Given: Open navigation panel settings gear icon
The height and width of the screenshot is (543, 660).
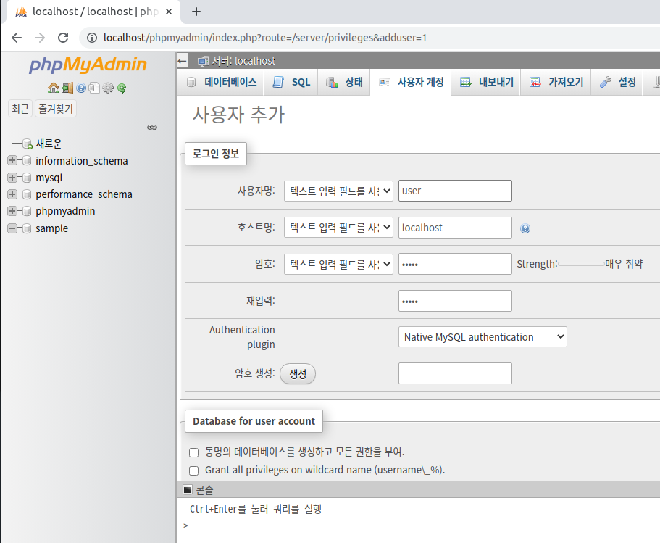Looking at the screenshot, I should pos(108,88).
